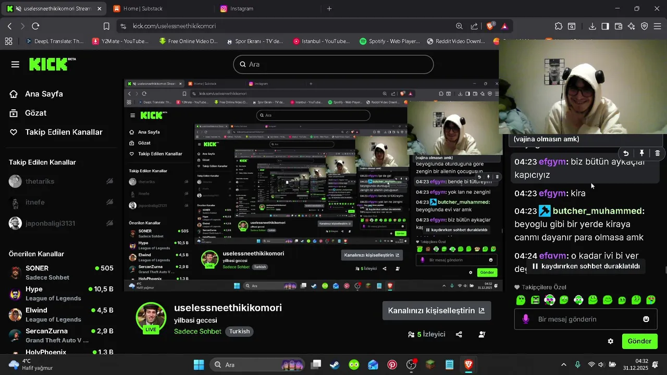Open Brave Shields lion icon
Image resolution: width=667 pixels, height=375 pixels.
pos(490,26)
